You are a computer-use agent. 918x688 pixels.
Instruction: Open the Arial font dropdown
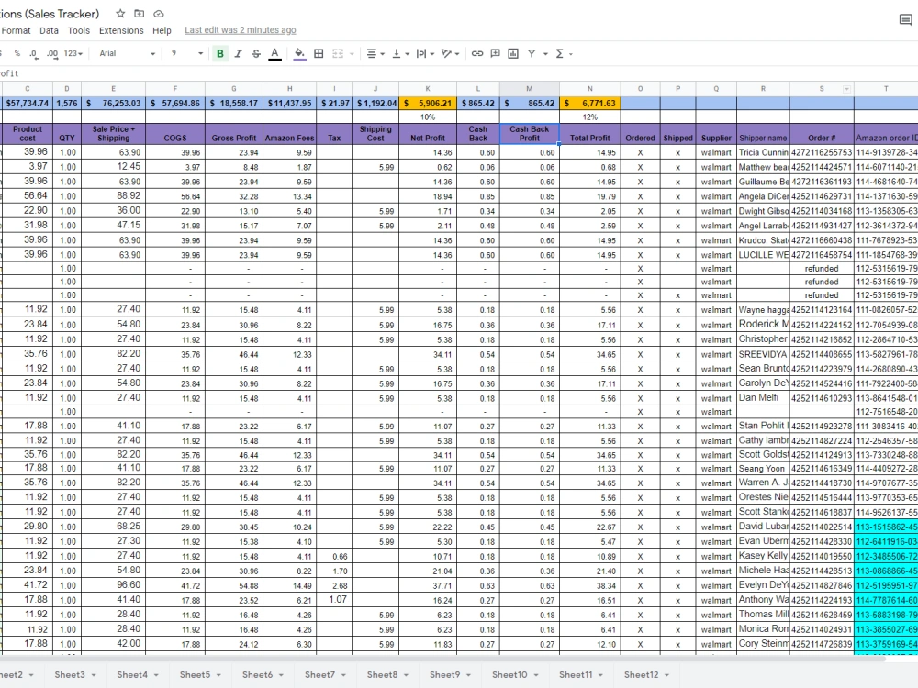pos(127,53)
